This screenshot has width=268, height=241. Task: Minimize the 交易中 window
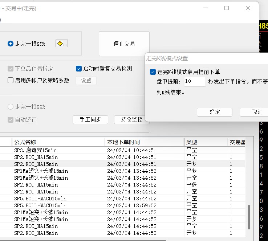(206, 8)
